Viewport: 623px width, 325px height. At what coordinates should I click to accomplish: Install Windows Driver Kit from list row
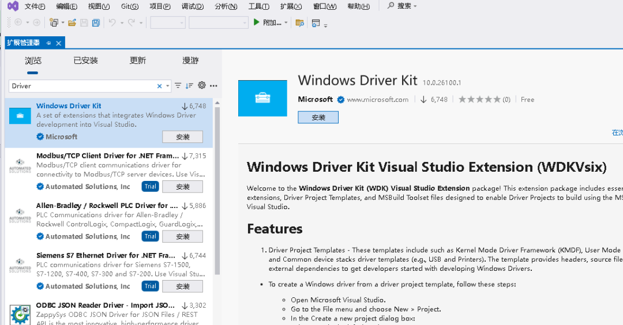tap(183, 137)
